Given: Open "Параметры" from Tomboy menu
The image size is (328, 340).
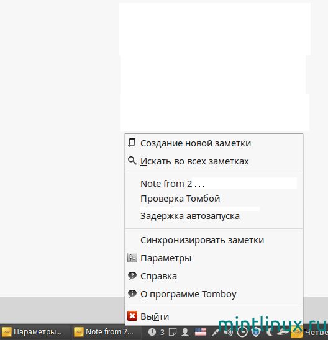Looking at the screenshot, I should click(214, 258).
